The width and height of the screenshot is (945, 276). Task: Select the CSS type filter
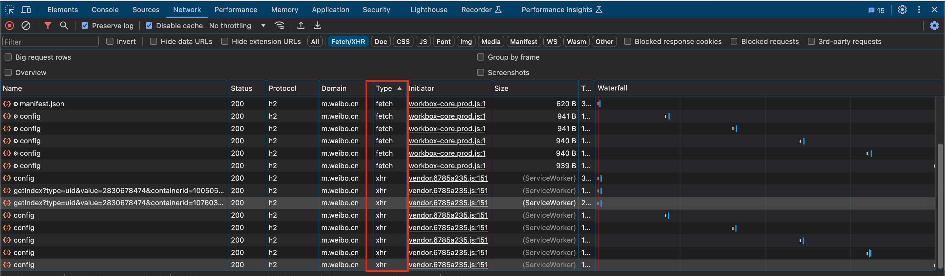pyautogui.click(x=403, y=41)
